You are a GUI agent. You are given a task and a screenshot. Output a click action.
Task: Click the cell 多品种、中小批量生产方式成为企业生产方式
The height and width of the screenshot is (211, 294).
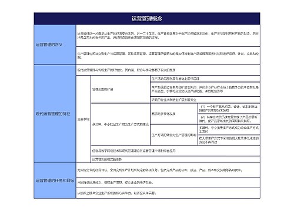point(229,130)
